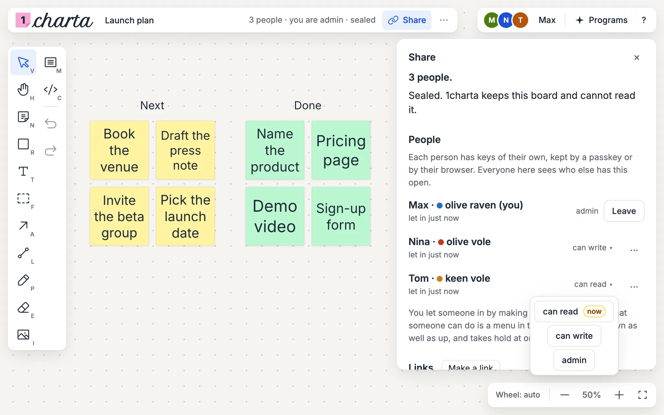Click the orange T avatar

click(520, 20)
